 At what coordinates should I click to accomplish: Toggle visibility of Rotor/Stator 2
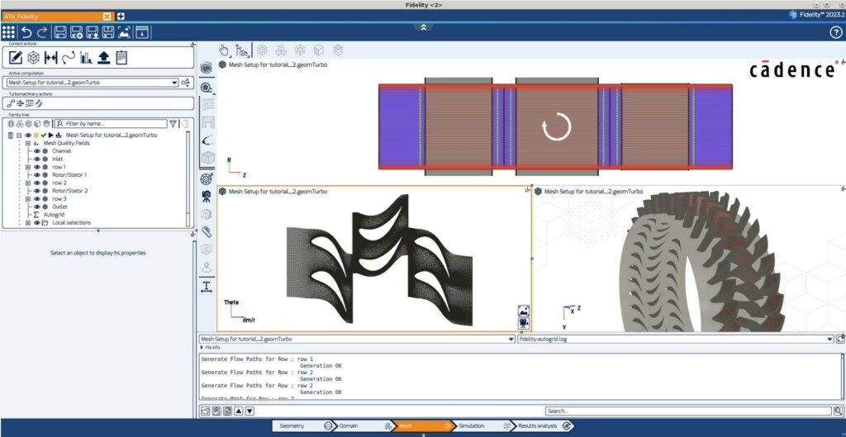click(x=37, y=191)
